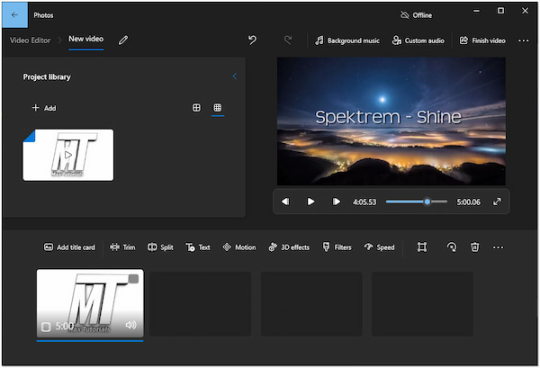Click the Project library heading

tap(47, 76)
